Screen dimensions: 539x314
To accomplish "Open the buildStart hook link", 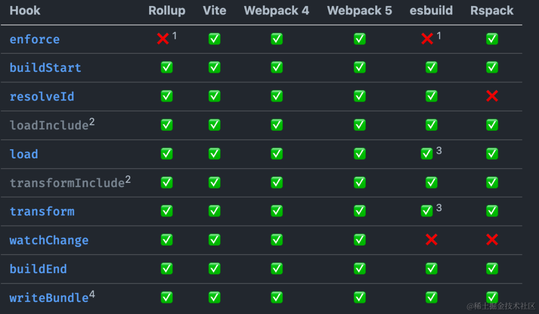I will tap(45, 68).
